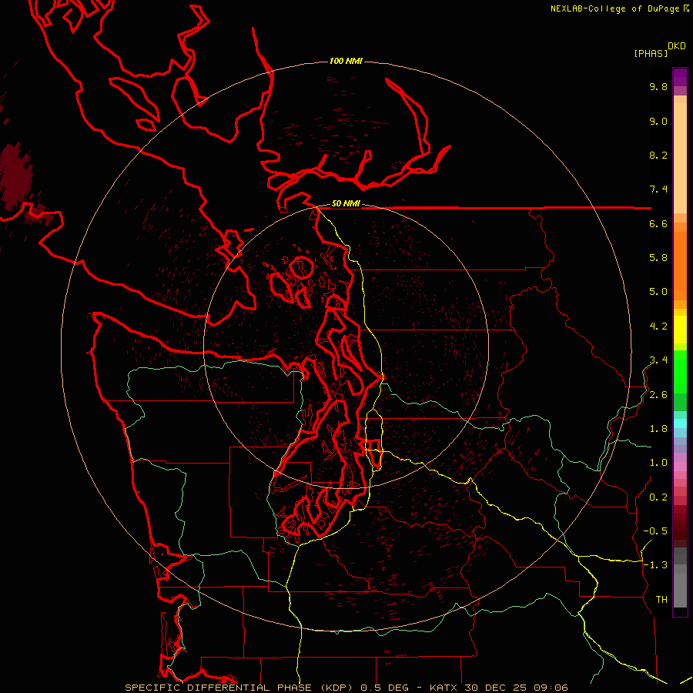Pick the light peach segment of the color scale
The width and height of the screenshot is (693, 693).
click(680, 158)
